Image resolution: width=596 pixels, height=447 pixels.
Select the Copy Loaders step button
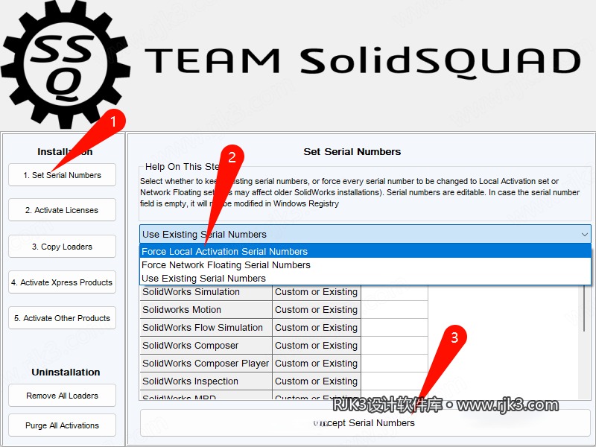62,247
